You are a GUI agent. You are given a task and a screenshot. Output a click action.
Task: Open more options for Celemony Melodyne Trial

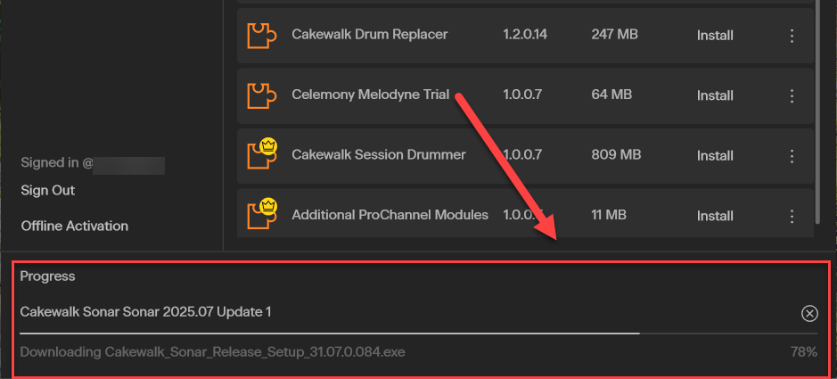(792, 96)
